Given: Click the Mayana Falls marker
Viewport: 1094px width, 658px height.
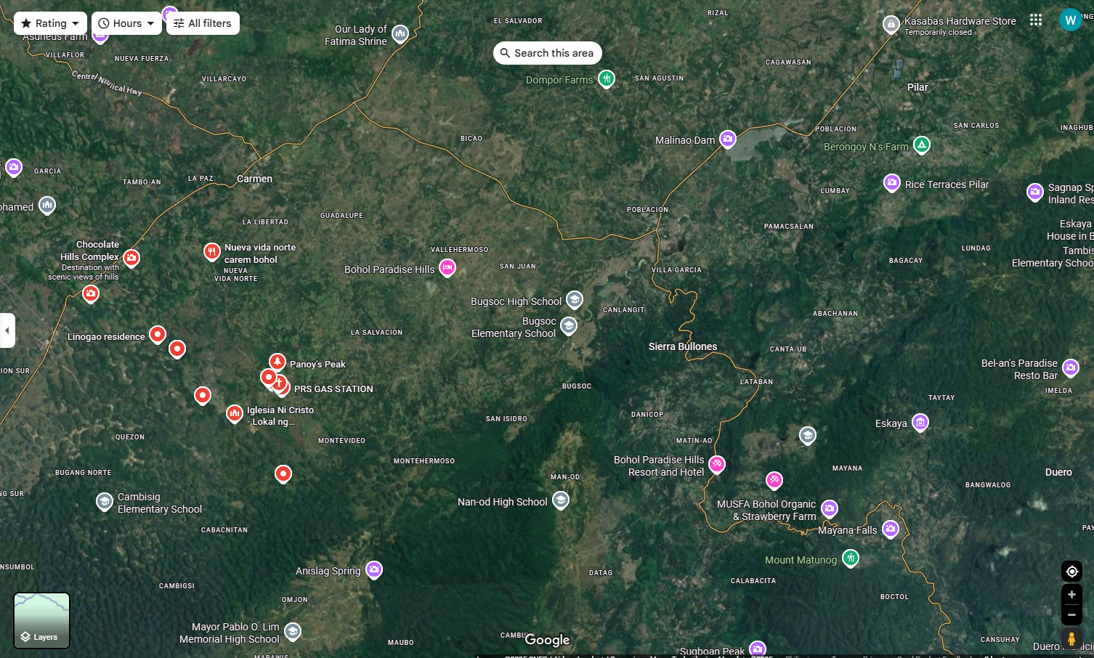Looking at the screenshot, I should tap(891, 529).
